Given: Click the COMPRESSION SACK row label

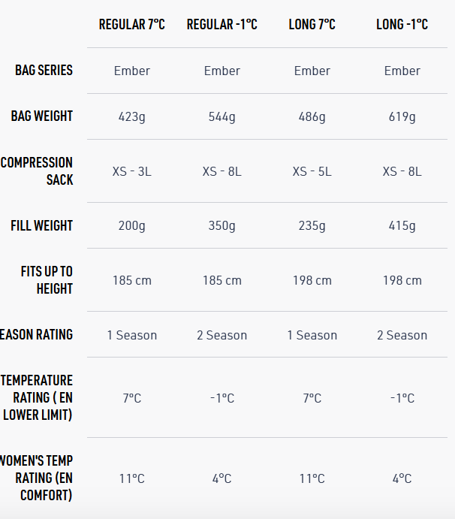Looking at the screenshot, I should (37, 170).
